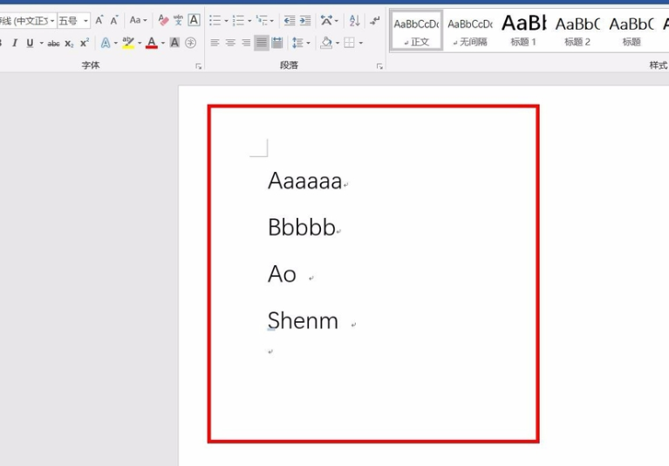Click the paragraph Shading paint bucket
The image size is (669, 466).
point(326,43)
